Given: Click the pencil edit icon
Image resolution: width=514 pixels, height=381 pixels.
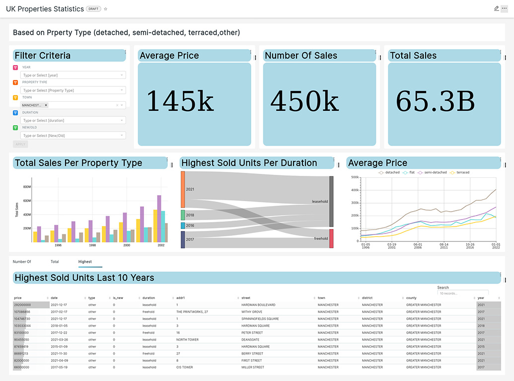Looking at the screenshot, I should coord(496,8).
